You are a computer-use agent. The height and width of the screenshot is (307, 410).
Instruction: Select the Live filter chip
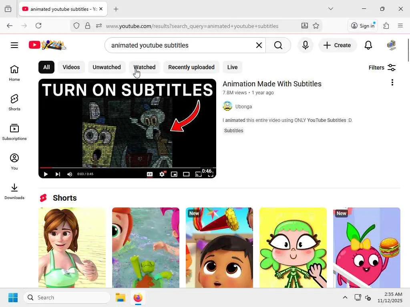(x=232, y=67)
